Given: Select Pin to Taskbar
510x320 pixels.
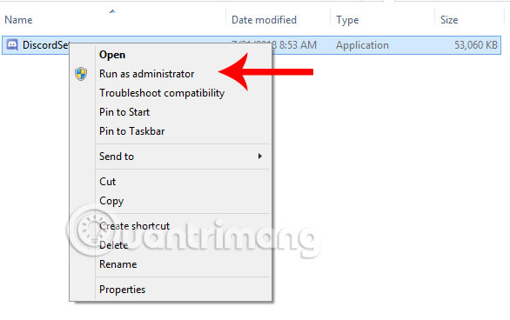Looking at the screenshot, I should [x=131, y=131].
